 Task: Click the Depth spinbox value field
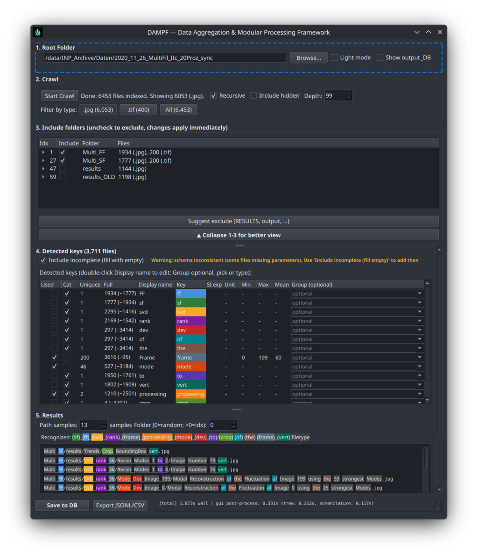(x=335, y=96)
